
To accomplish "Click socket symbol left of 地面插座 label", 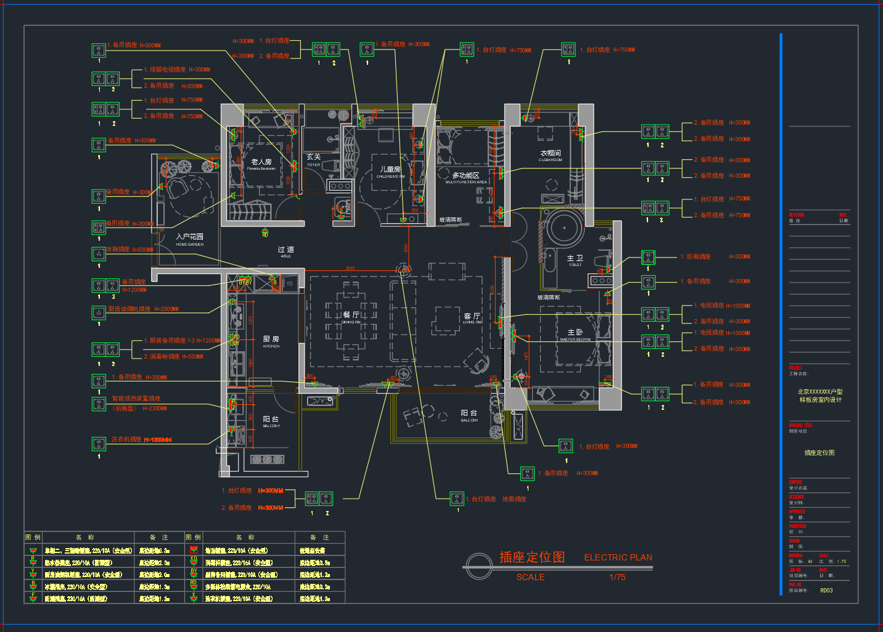I will (x=457, y=498).
